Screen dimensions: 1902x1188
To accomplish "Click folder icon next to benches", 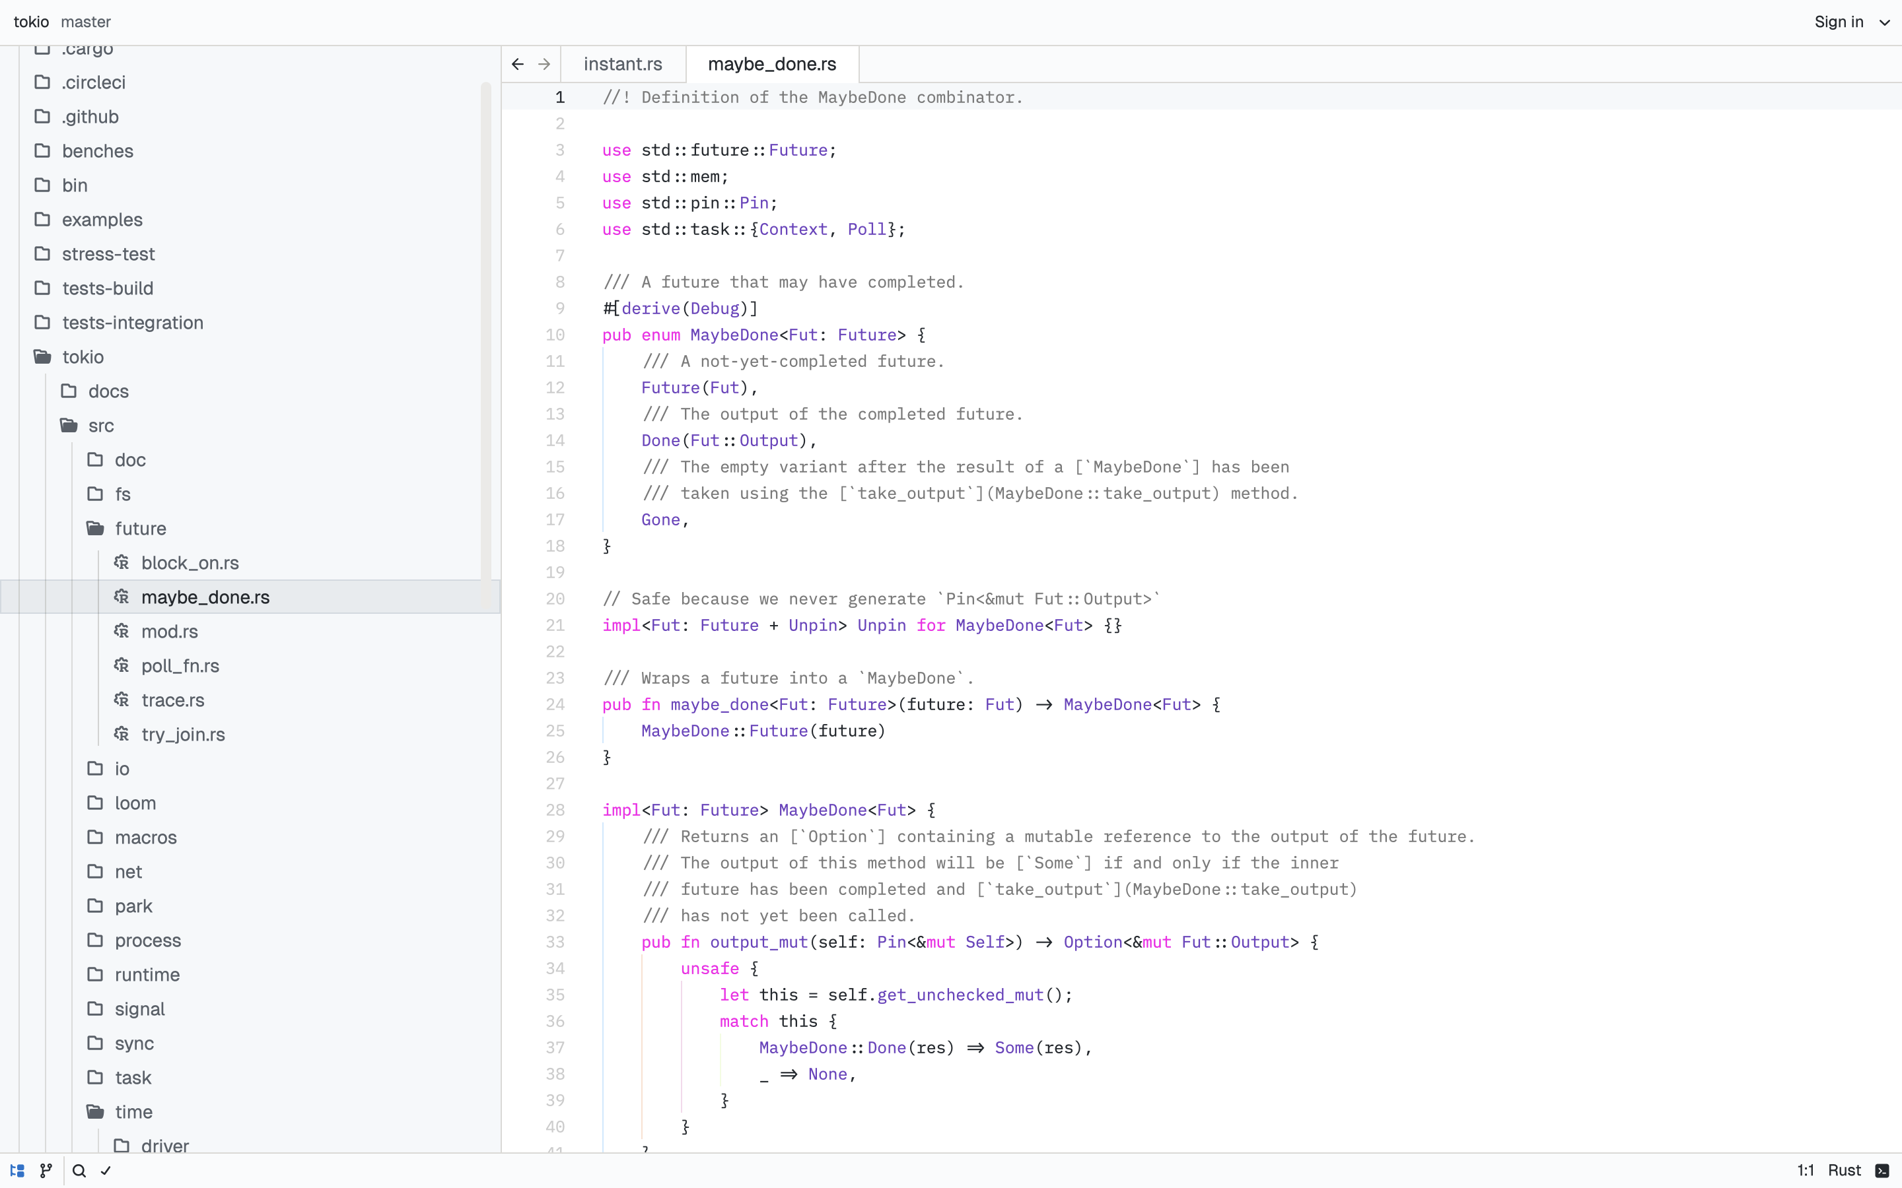I will (x=42, y=150).
